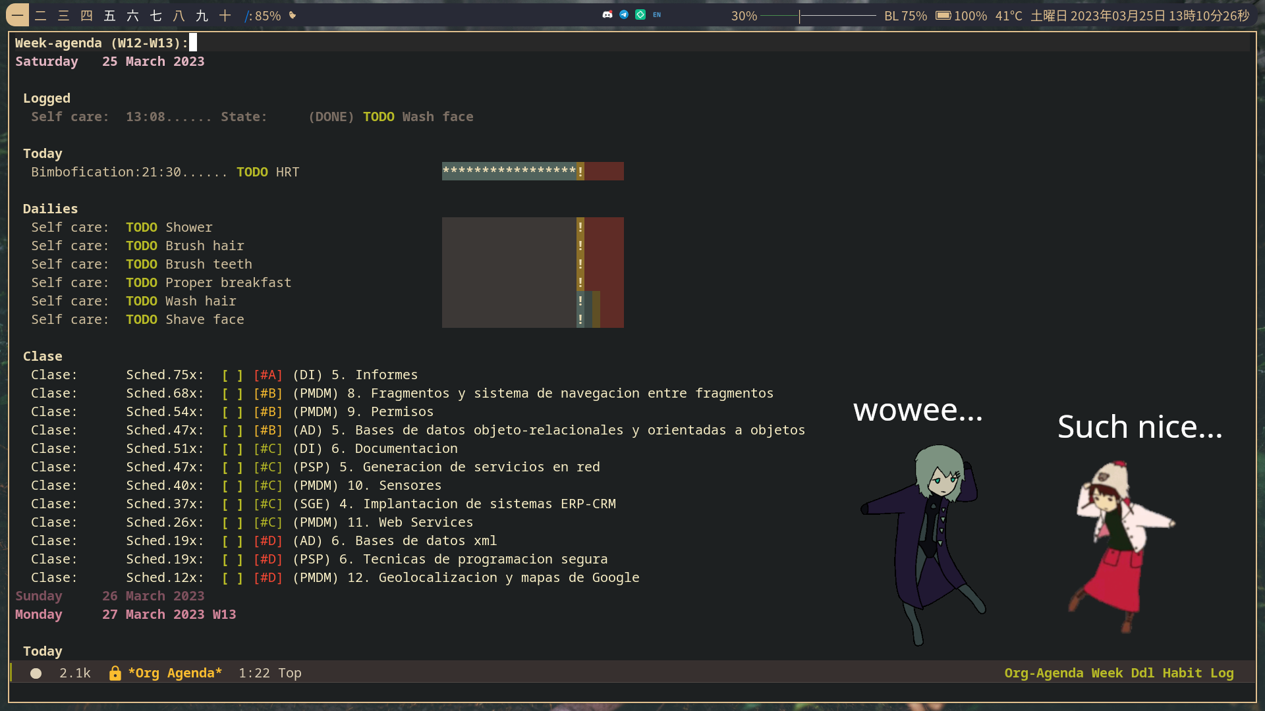Screen dimensions: 1265x711
Task: Click the Log icon in status bar
Action: point(1222,673)
